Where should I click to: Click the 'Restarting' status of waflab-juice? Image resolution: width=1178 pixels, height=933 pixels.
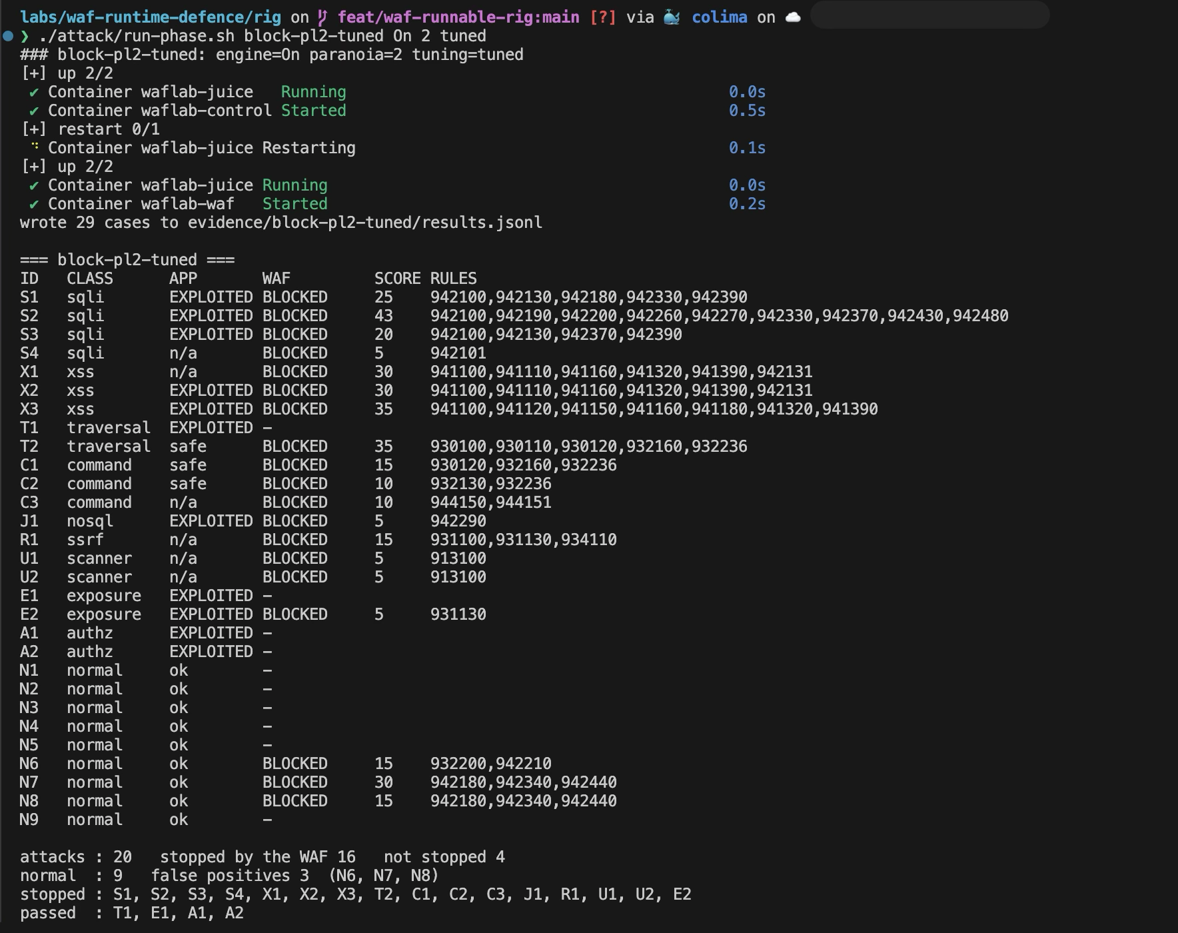tap(309, 148)
